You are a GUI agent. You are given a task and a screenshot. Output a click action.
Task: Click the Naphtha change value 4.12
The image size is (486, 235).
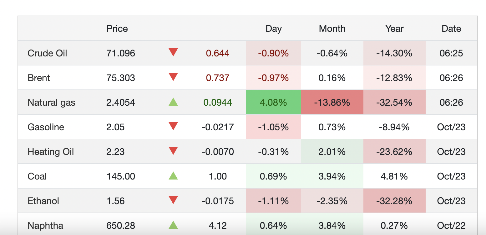click(x=218, y=226)
